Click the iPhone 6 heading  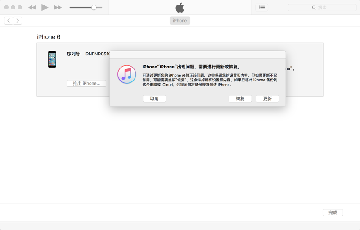(x=49, y=37)
